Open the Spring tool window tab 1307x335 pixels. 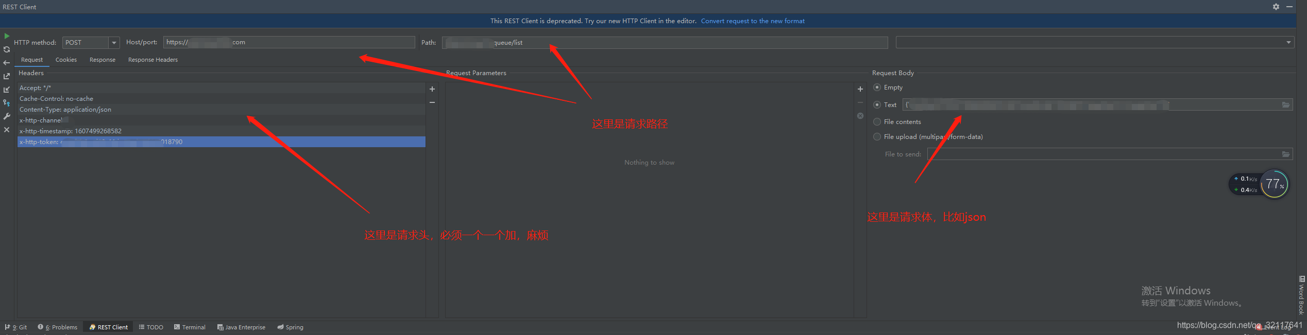pyautogui.click(x=291, y=327)
